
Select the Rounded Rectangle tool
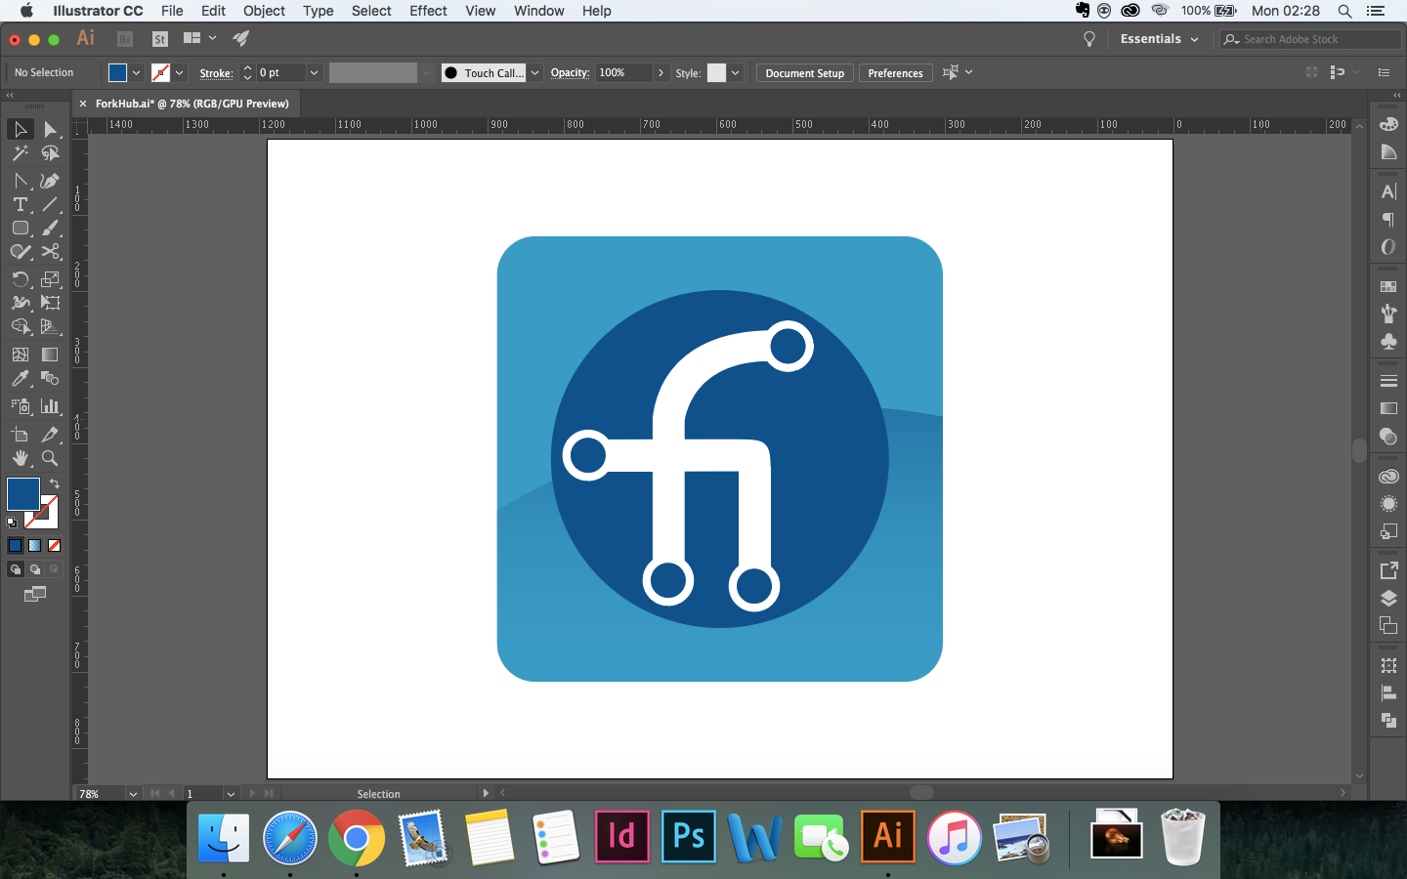[x=21, y=228]
